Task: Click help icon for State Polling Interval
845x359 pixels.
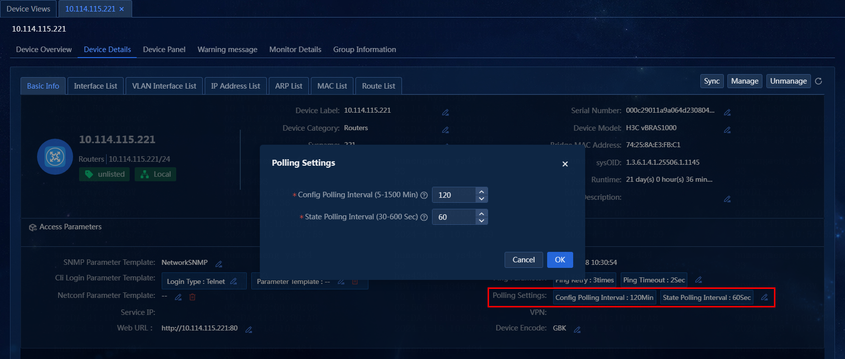Action: 424,217
